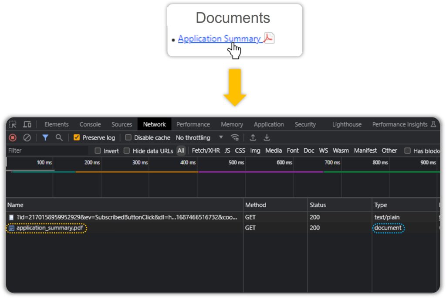
Task: Filter requests by Img
Action: coord(255,151)
